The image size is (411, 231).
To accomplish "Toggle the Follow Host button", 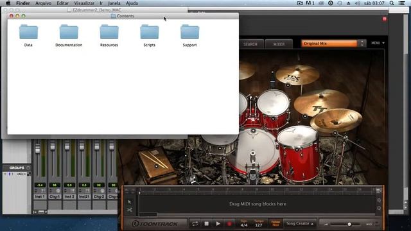I will 275,223.
